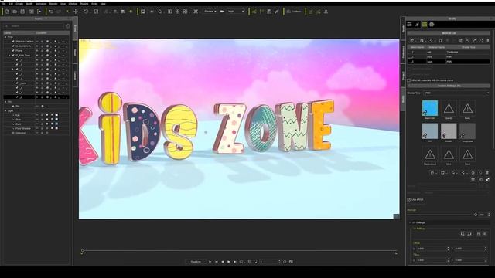Activate the Select object tool
This screenshot has width=495, height=278.
click(x=67, y=12)
